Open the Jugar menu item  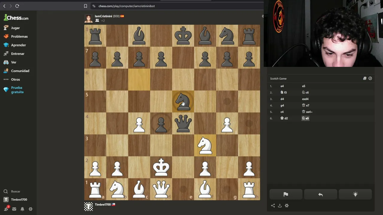point(15,28)
